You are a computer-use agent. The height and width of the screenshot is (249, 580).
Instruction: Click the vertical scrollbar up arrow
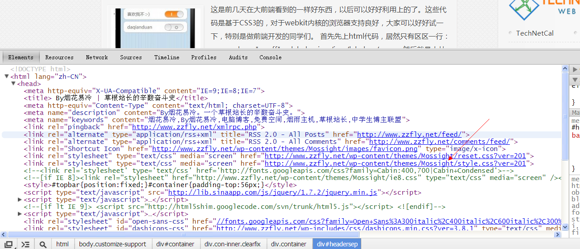(565, 69)
